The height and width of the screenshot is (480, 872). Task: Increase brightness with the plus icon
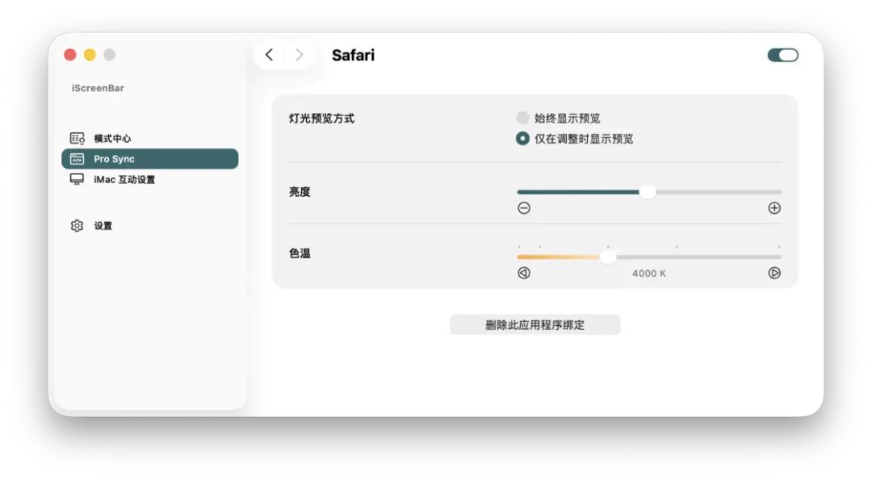click(x=774, y=208)
